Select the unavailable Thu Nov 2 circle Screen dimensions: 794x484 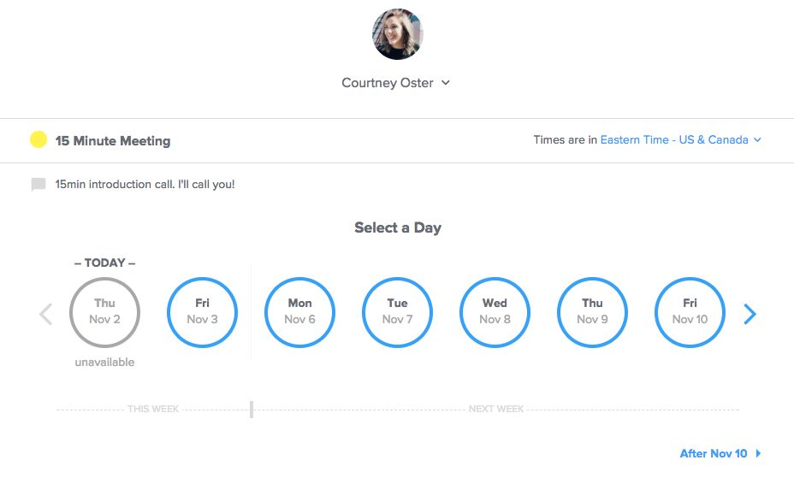104,312
